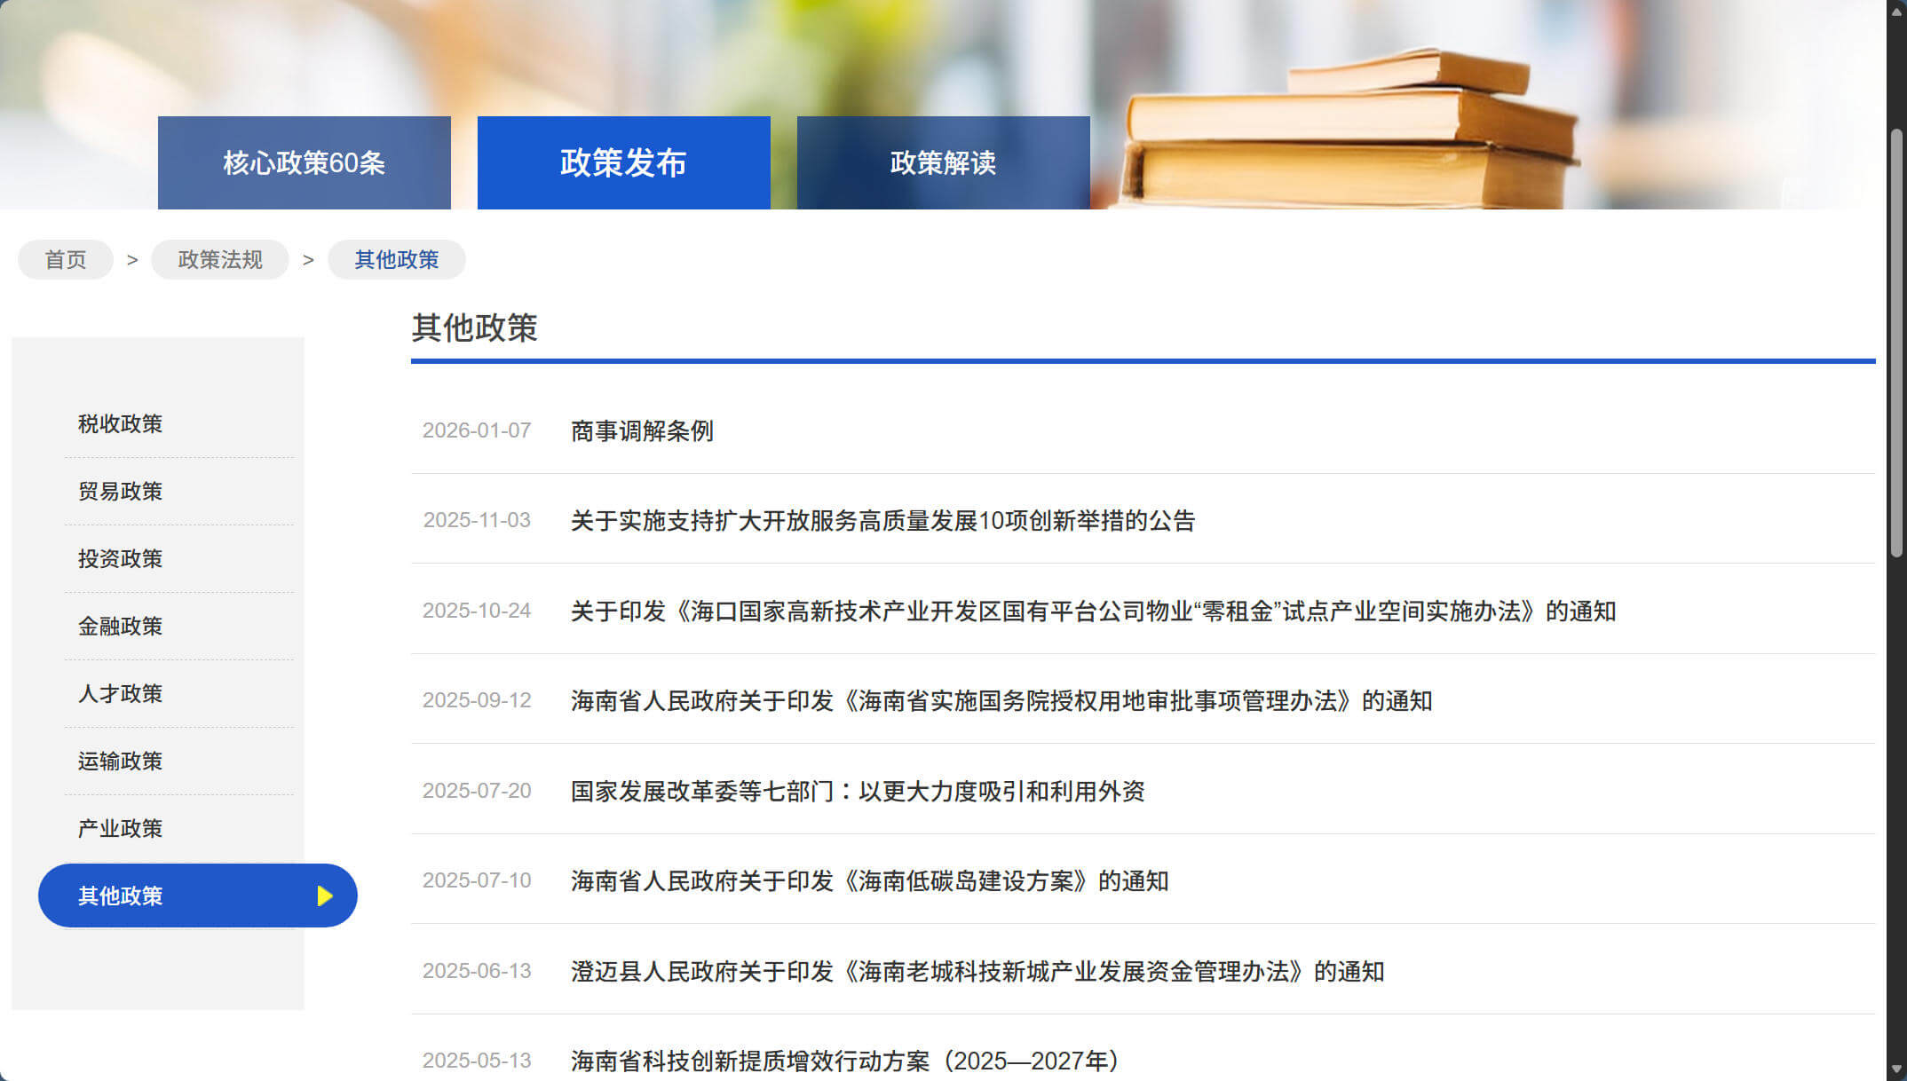Select 产业政策 sidebar item
The image size is (1907, 1081).
121,829
